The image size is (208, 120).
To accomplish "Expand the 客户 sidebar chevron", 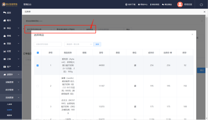I will 19,67.
